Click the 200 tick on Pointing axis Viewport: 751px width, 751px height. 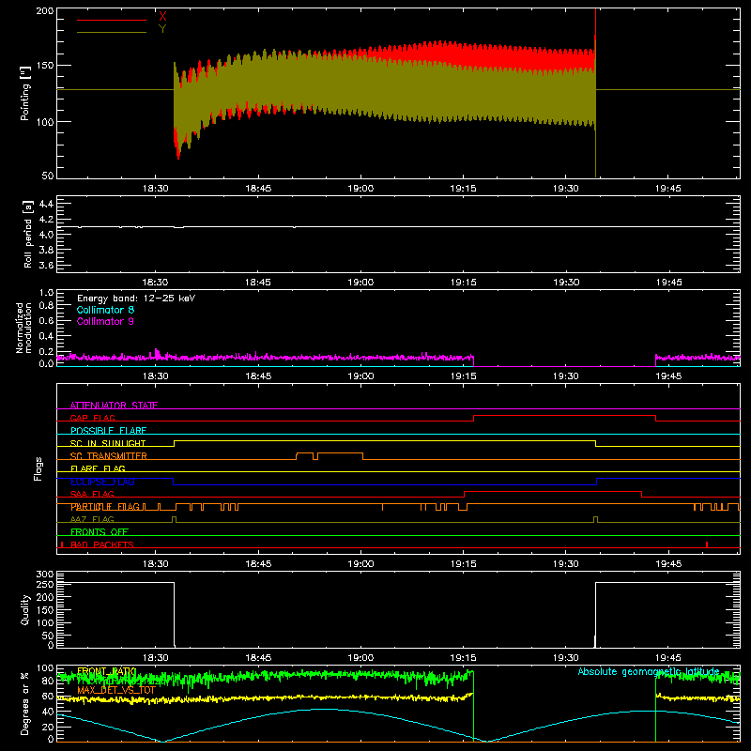click(x=44, y=11)
